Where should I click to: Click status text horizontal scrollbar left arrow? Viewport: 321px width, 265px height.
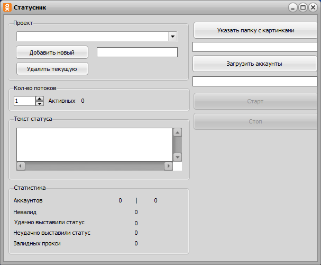click(21, 166)
